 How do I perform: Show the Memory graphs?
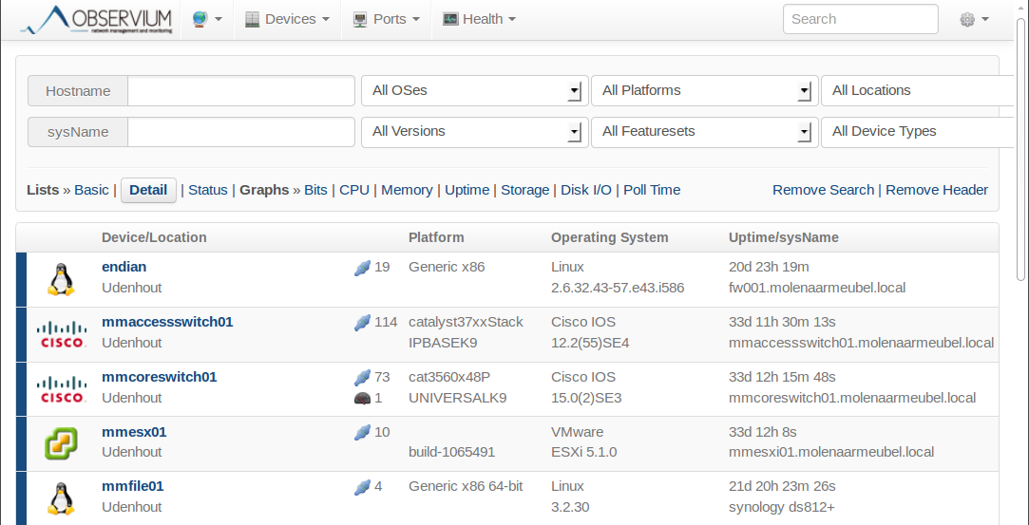coord(407,190)
